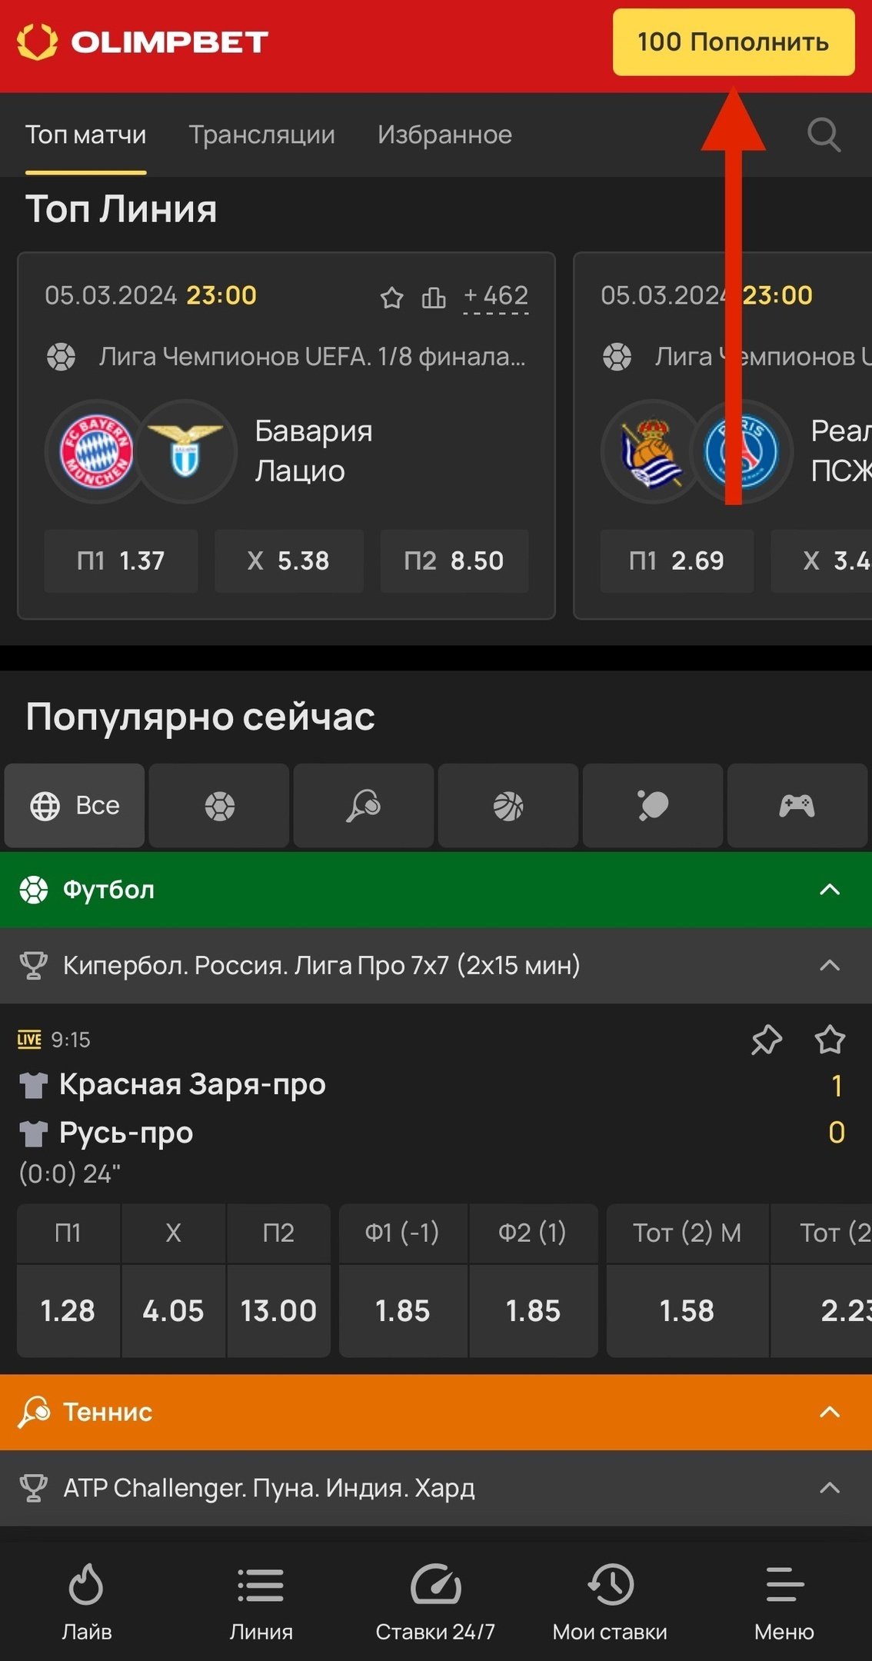Bet on П1 1.37 for Бавария
This screenshot has width=872, height=1661.
point(121,561)
